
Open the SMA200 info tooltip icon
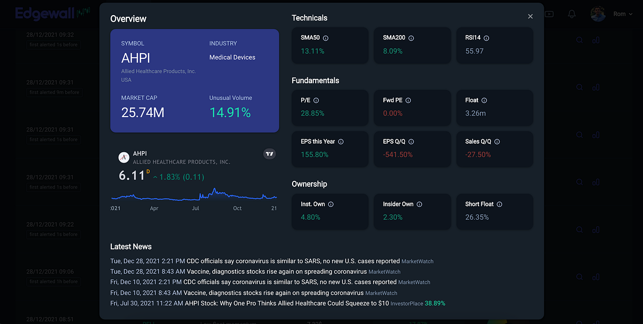(x=411, y=38)
